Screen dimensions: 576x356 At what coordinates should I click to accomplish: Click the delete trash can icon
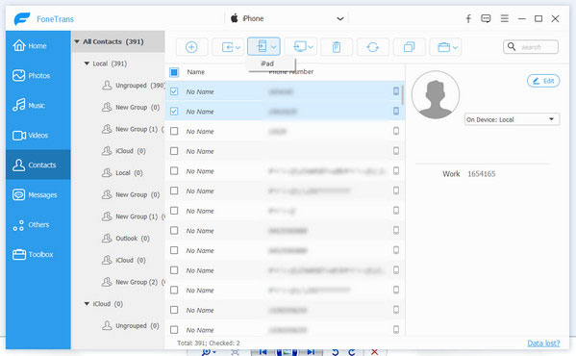tap(337, 47)
